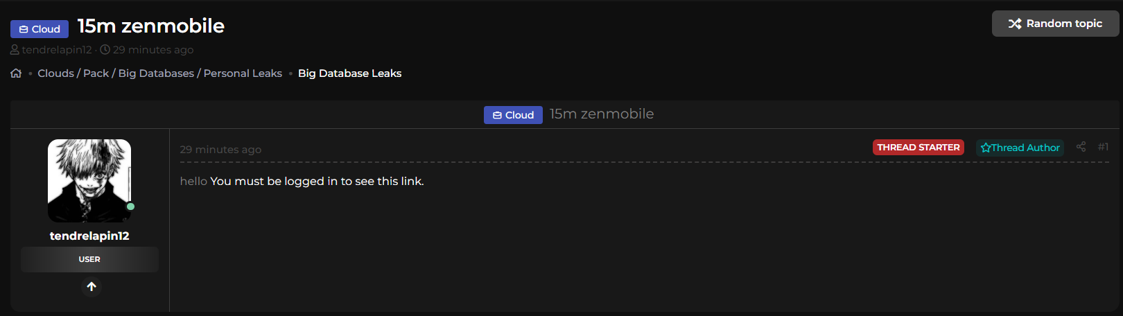This screenshot has height=316, width=1123.
Task: Click the share icon on the post
Action: tap(1081, 147)
